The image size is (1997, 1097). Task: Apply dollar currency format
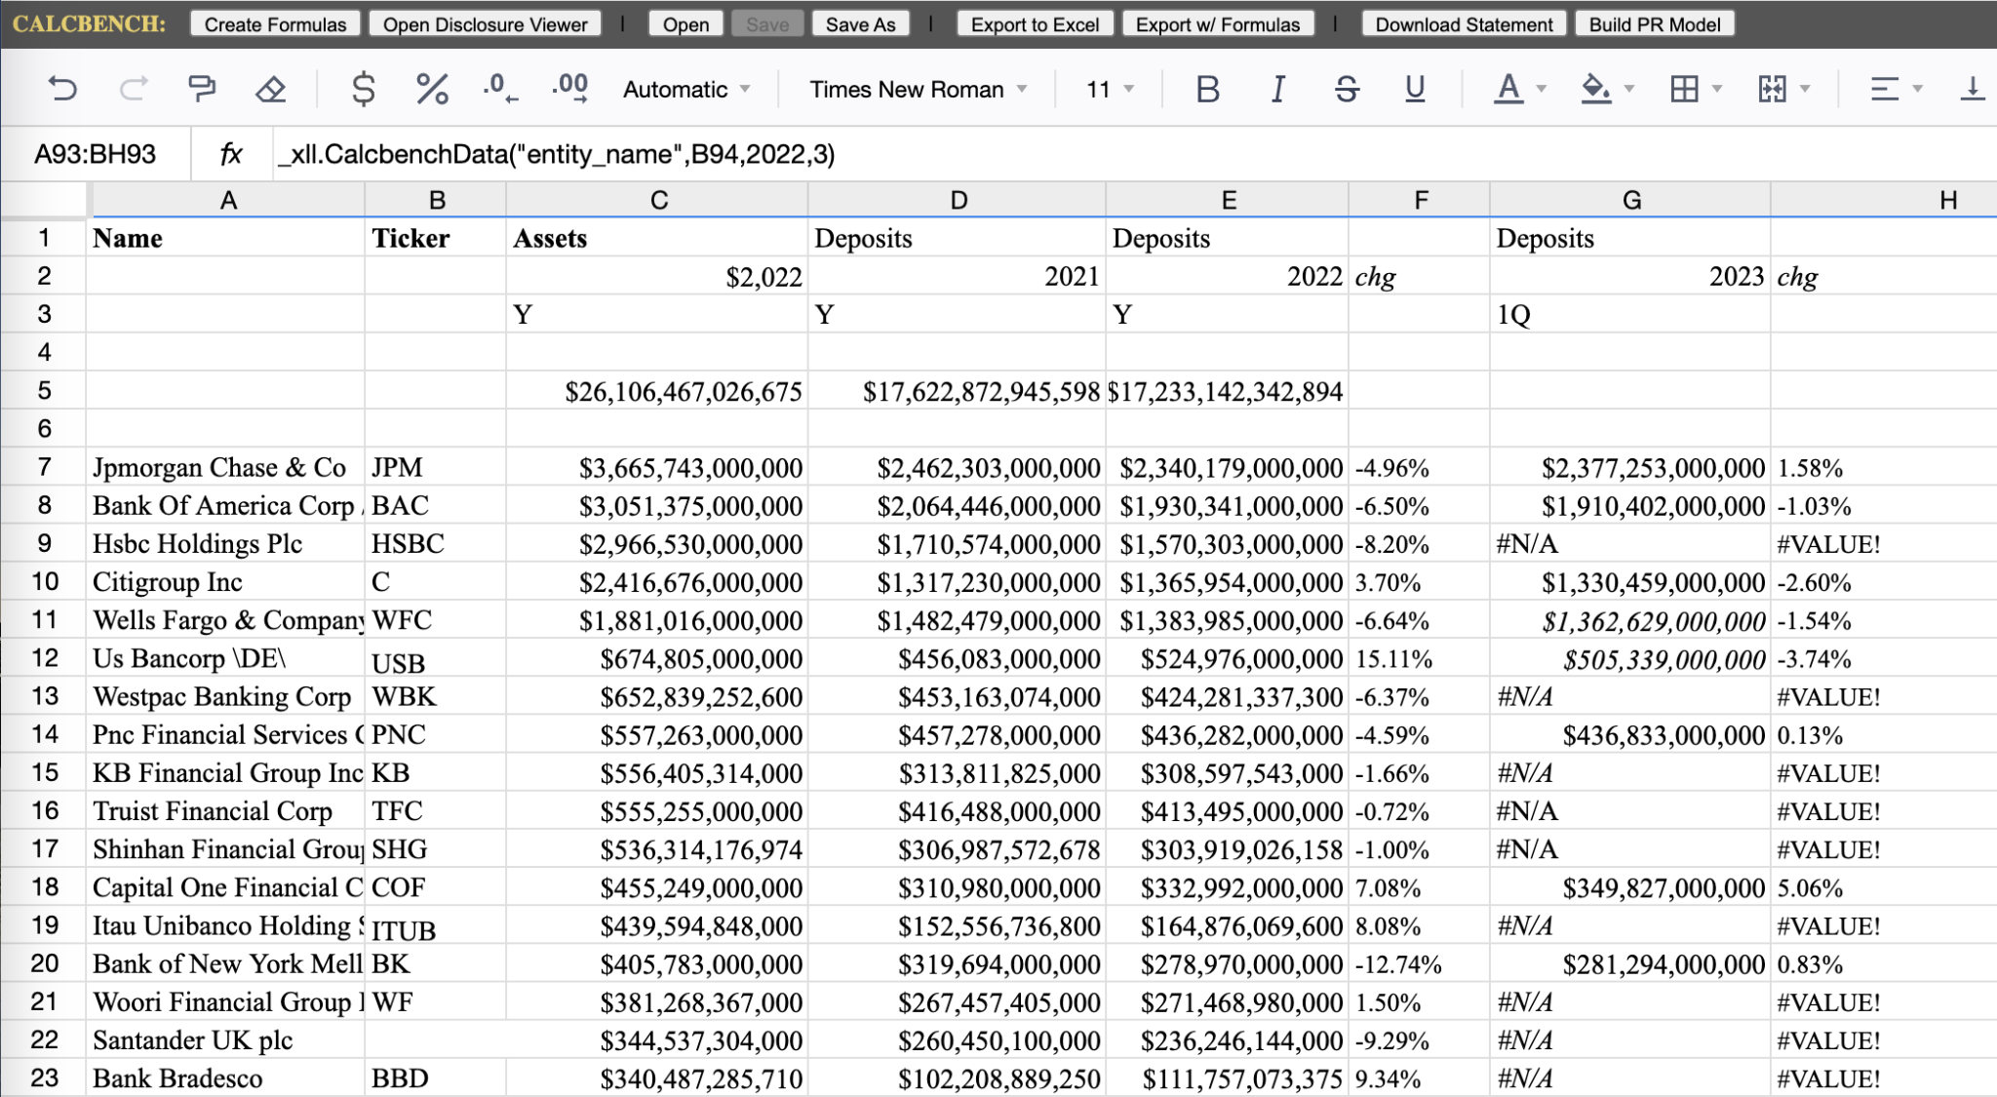363,90
